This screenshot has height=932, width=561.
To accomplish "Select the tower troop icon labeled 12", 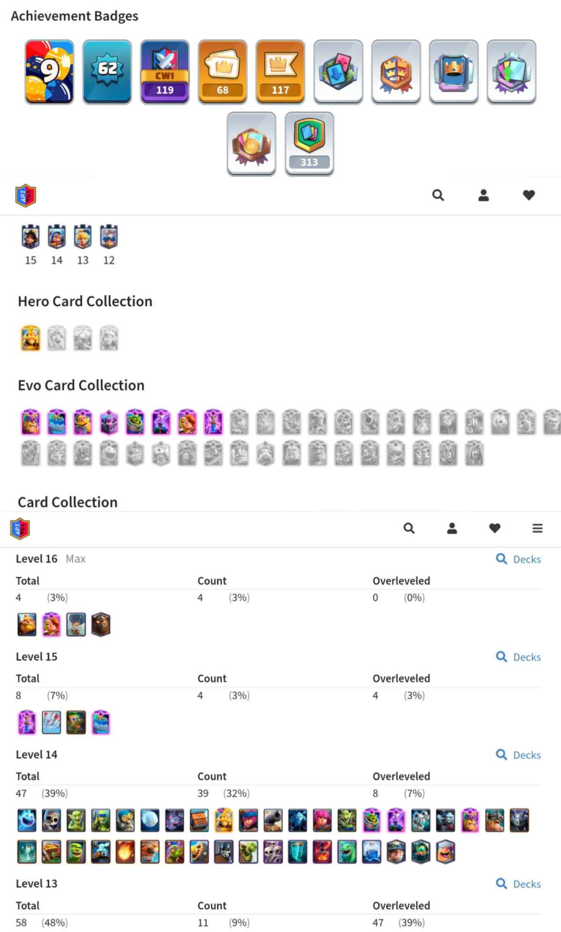I will 109,237.
